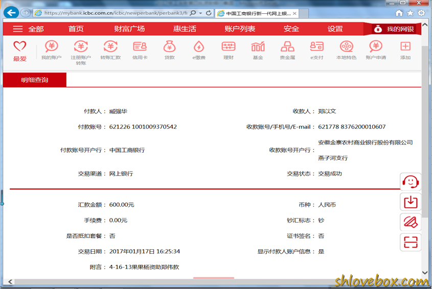Click the vertical scrollbar down arrow
Screen dimensions: 432x289
click(425, 273)
